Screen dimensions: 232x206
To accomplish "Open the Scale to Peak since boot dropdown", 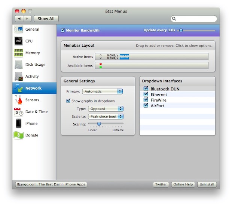I will 106,117.
